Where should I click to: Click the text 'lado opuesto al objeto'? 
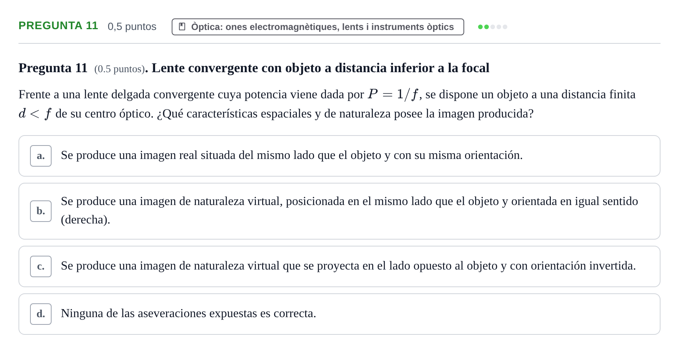[443, 266]
